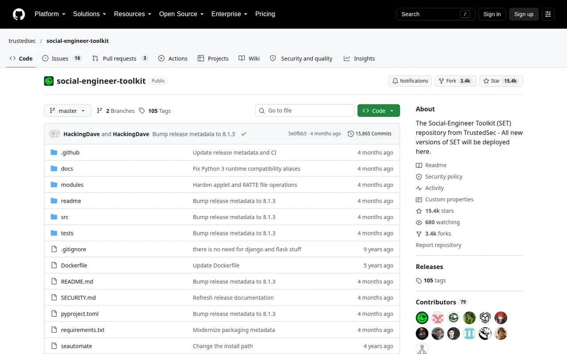Switch to the Pull requests tab
The height and width of the screenshot is (354, 567).
(120, 58)
